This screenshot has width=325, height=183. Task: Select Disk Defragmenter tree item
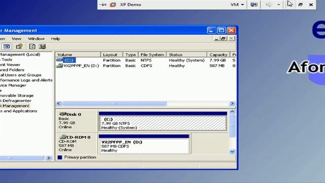coord(16,101)
